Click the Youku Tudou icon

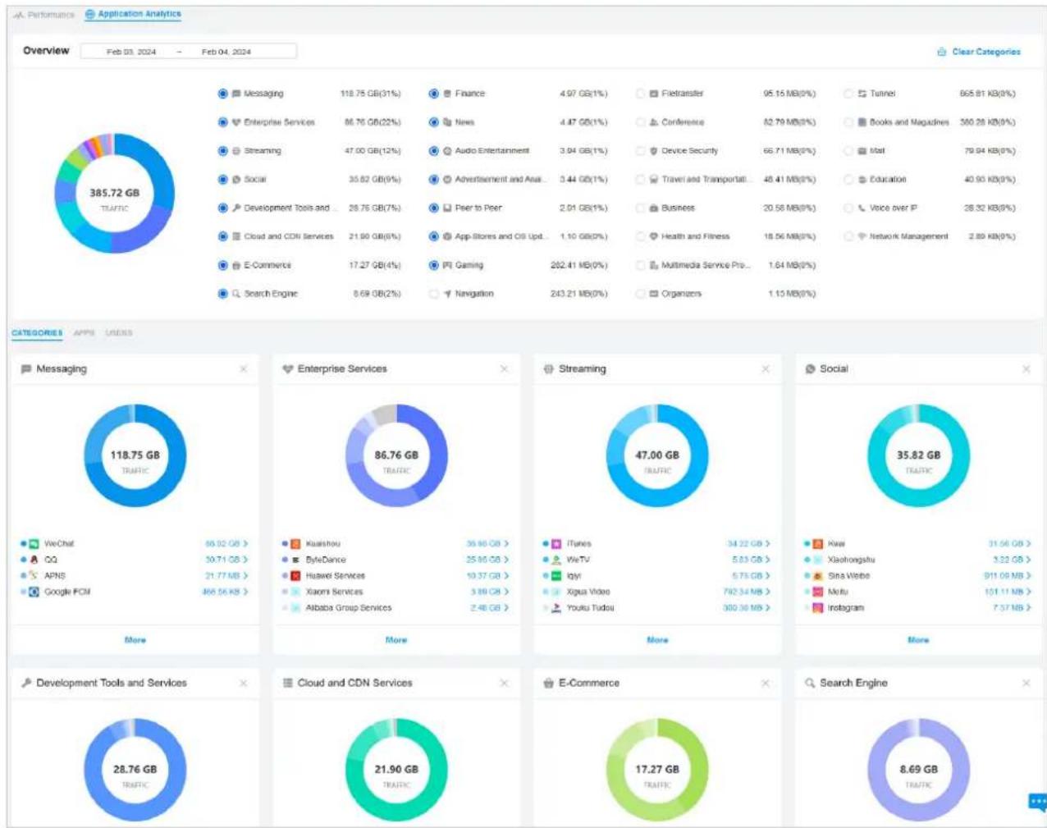coord(556,608)
